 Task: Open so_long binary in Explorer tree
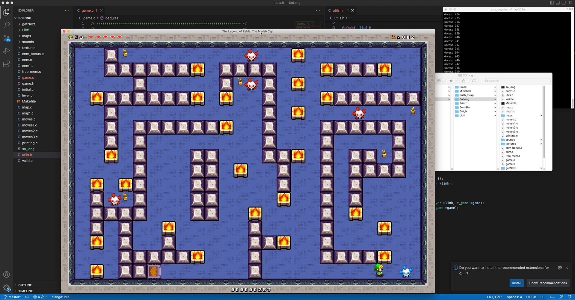click(x=28, y=149)
